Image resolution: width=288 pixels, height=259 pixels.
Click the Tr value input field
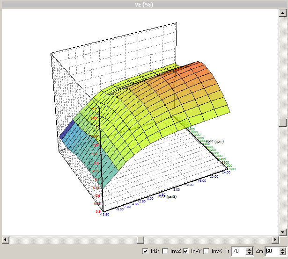tap(238, 252)
